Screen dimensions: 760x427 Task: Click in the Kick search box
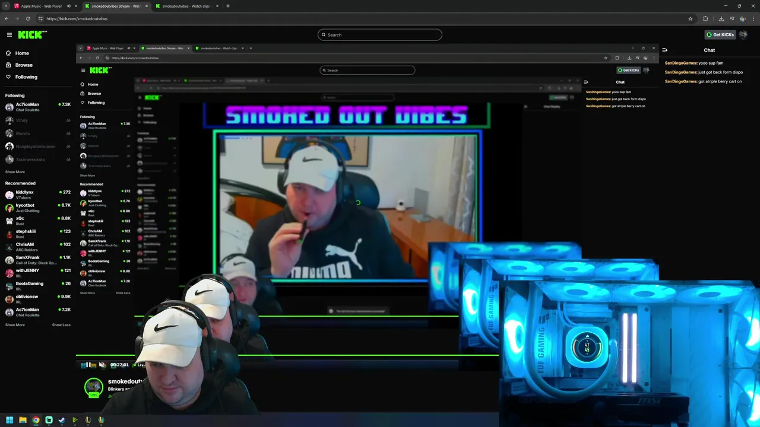pos(380,34)
